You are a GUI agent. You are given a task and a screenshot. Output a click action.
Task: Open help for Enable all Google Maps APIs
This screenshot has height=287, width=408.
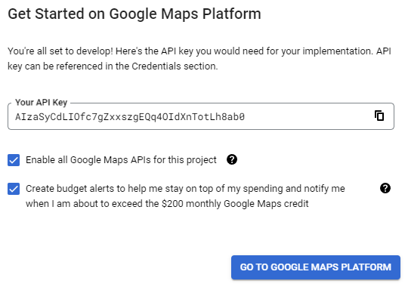point(232,159)
